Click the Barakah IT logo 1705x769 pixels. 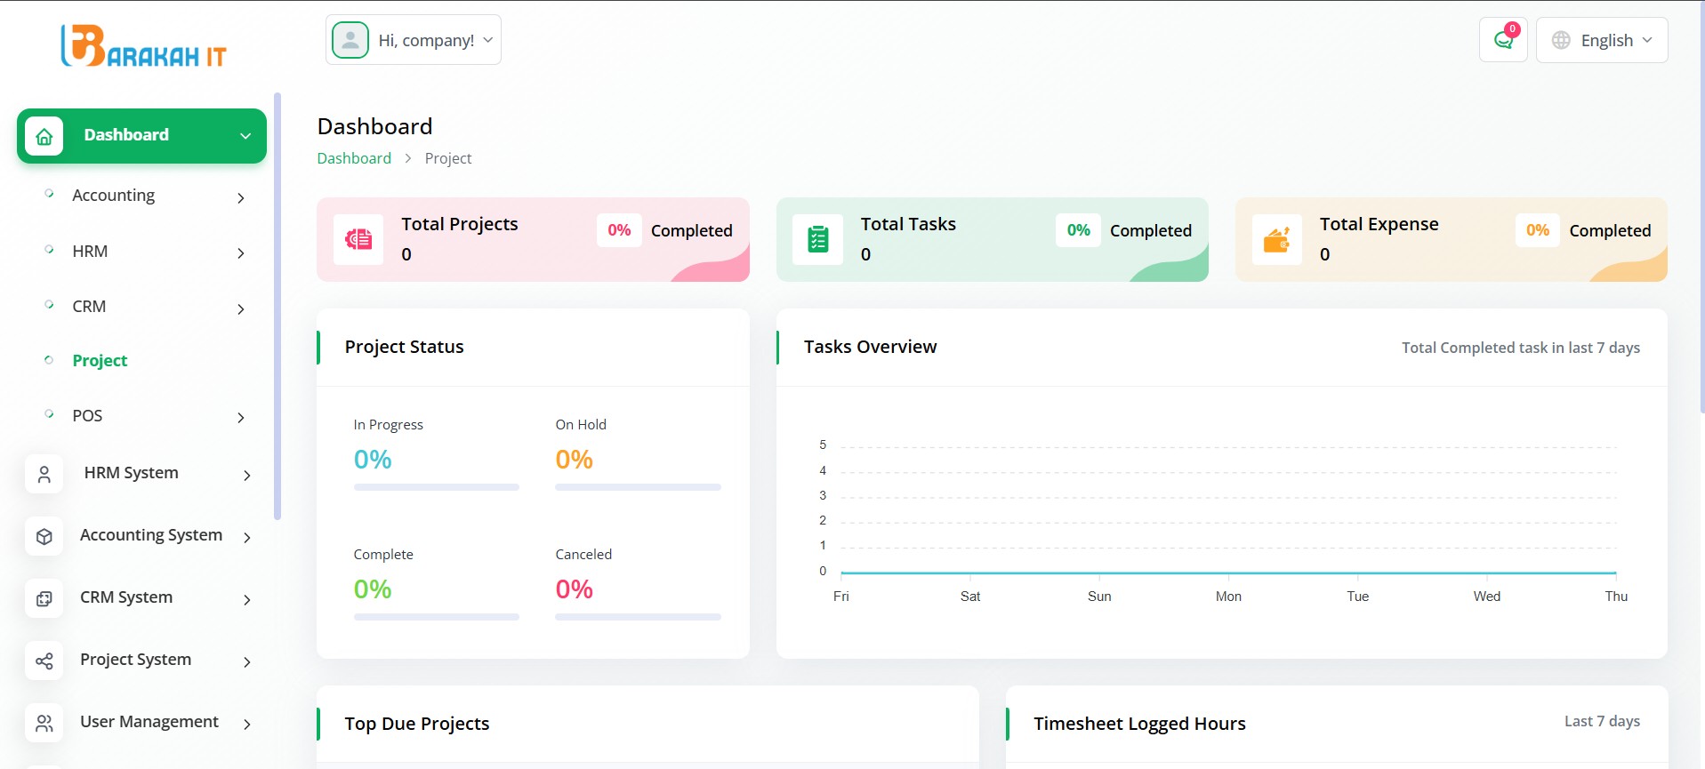143,46
